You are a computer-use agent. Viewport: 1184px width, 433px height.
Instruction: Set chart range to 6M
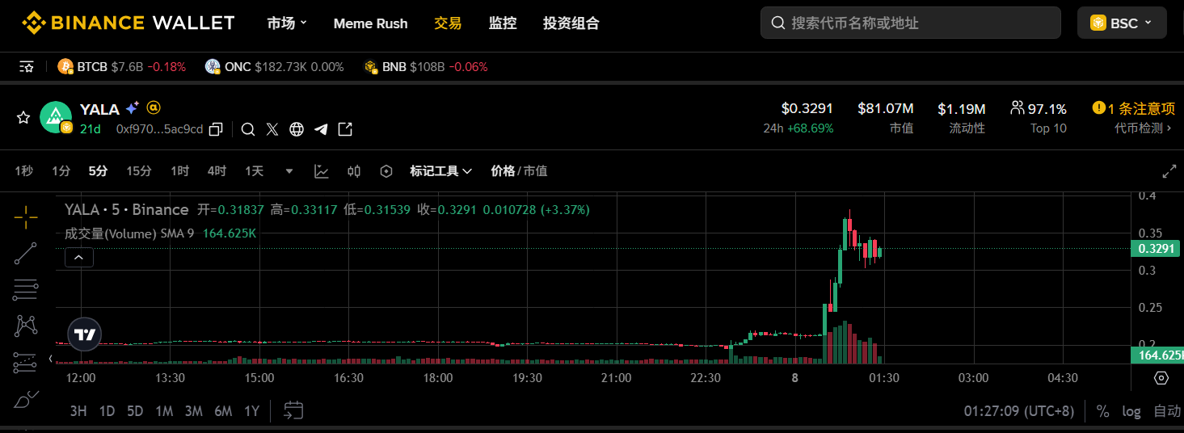pos(223,411)
